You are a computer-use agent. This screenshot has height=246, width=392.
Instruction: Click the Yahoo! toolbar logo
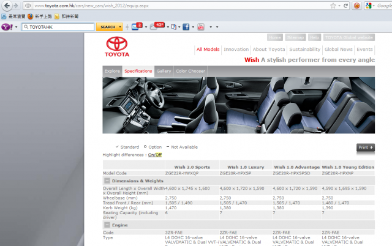click(x=7, y=27)
